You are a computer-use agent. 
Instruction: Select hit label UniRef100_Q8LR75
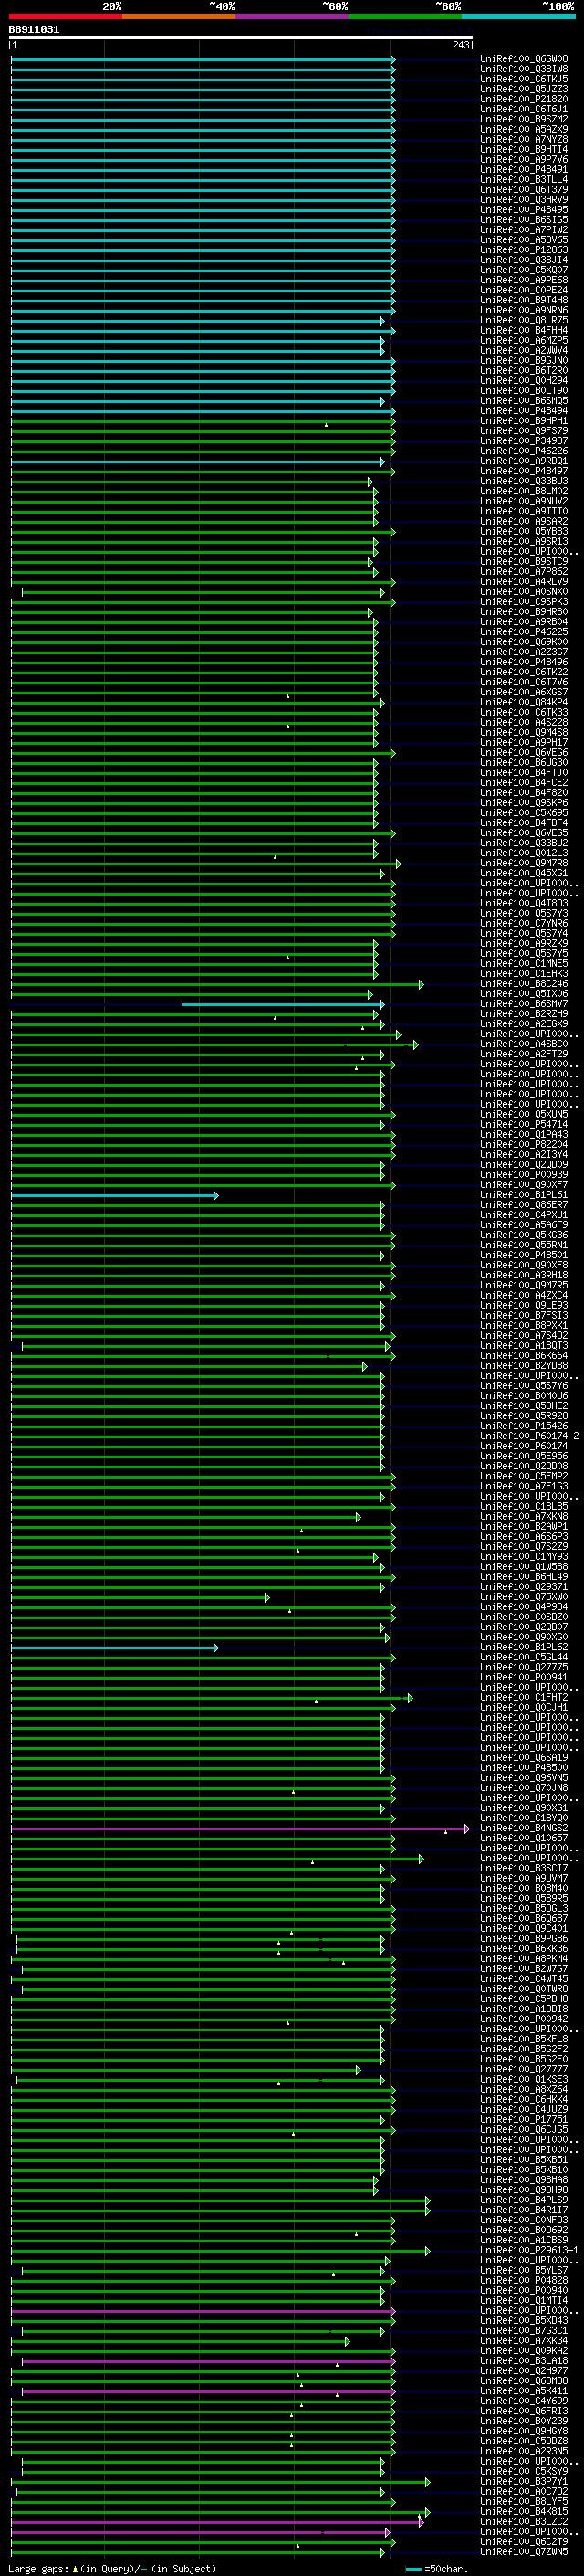[524, 320]
